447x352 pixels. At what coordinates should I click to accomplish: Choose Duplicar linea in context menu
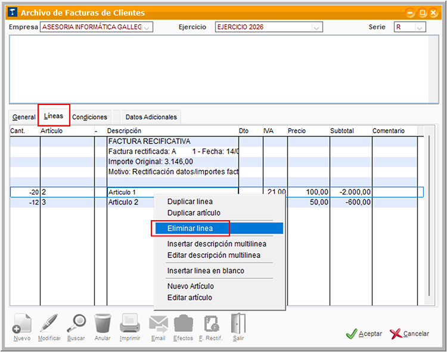(219, 202)
